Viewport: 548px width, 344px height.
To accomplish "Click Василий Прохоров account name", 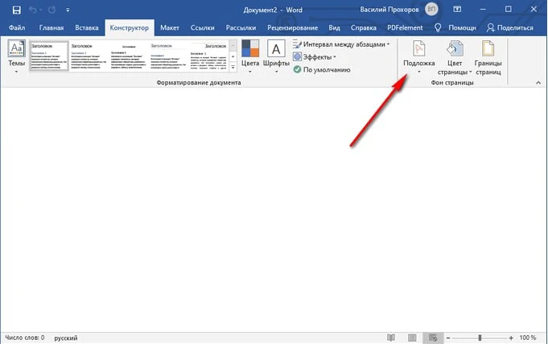I will (x=389, y=10).
